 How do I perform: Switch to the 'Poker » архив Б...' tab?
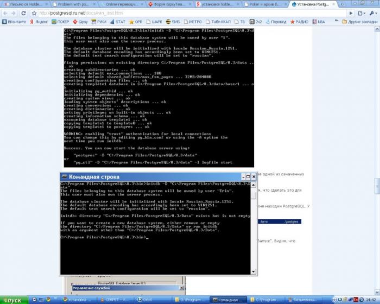click(265, 4)
